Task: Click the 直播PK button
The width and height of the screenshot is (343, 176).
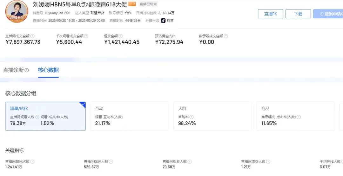Action: tap(270, 14)
